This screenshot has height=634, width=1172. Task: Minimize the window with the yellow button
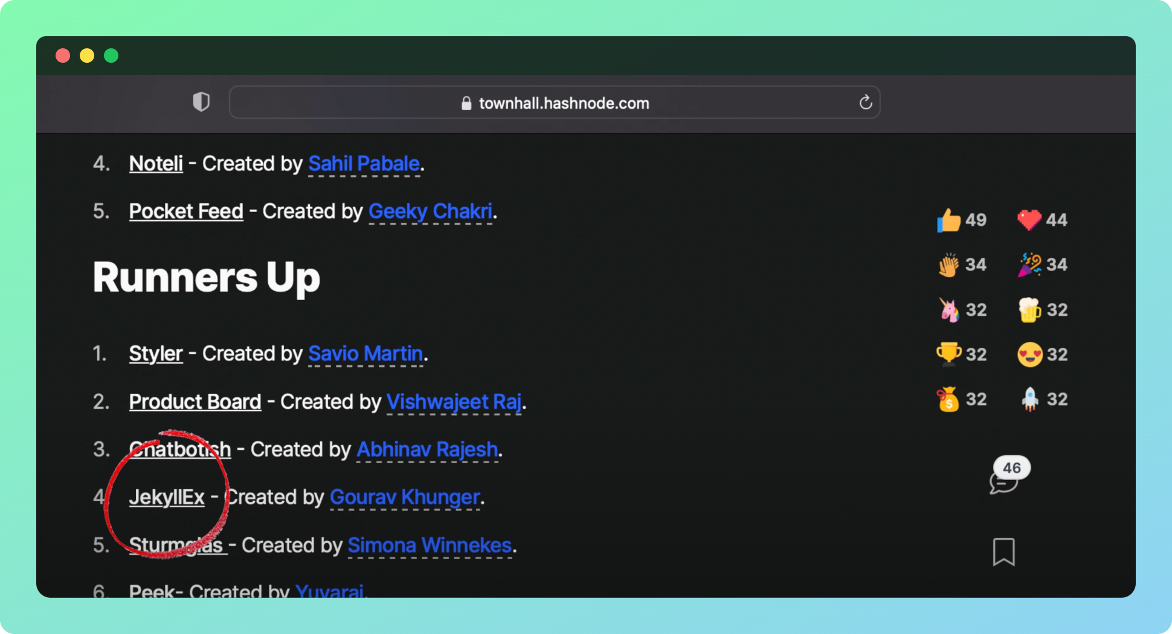point(87,56)
